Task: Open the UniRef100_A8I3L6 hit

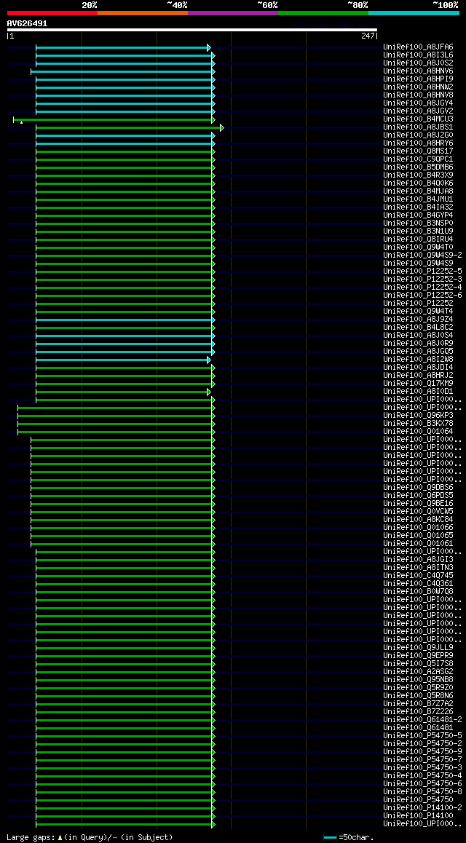Action: [x=418, y=55]
